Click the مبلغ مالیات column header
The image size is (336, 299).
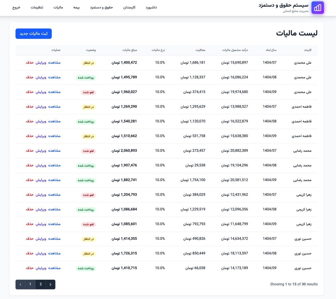coord(130,50)
